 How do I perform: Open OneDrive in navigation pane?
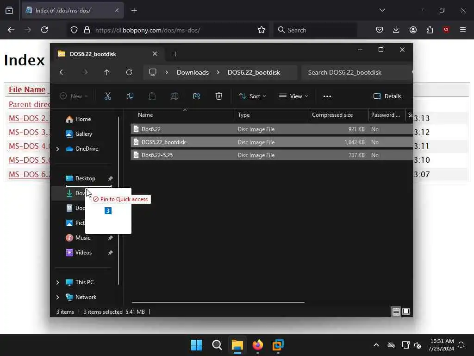[x=82, y=149]
